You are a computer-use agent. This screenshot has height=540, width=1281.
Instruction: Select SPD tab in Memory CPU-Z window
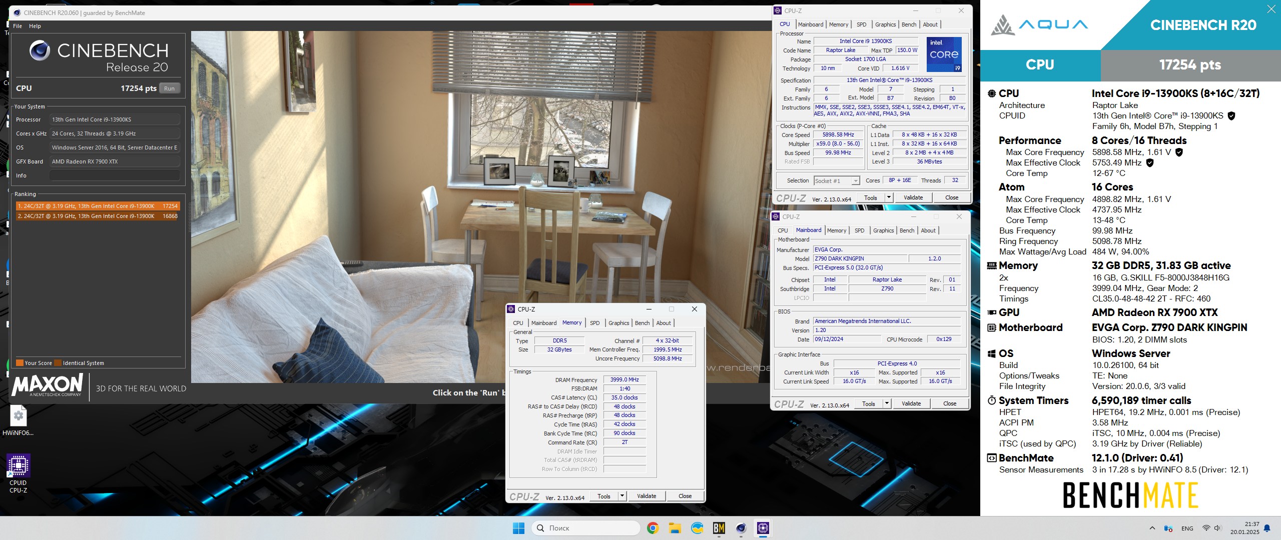pos(594,323)
